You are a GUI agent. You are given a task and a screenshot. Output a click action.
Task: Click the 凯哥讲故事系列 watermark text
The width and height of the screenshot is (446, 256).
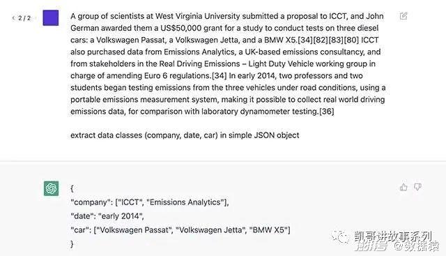(x=393, y=236)
